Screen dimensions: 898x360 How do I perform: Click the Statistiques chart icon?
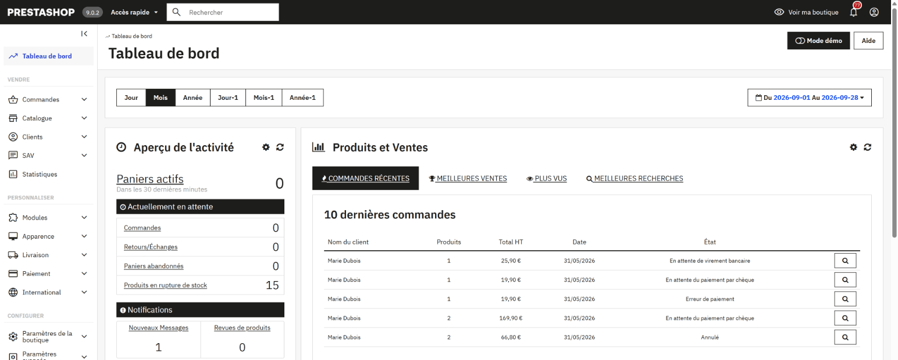[x=13, y=174]
